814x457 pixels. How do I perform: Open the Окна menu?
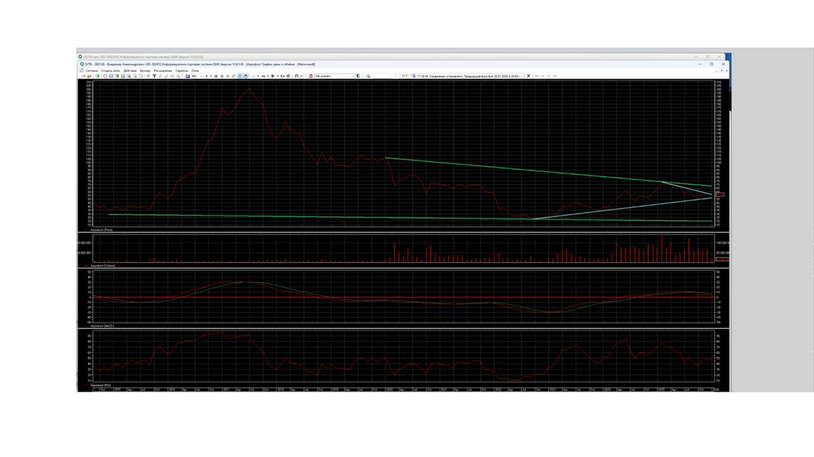[195, 70]
